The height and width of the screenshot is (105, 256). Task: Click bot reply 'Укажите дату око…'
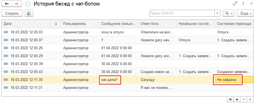click(156, 56)
